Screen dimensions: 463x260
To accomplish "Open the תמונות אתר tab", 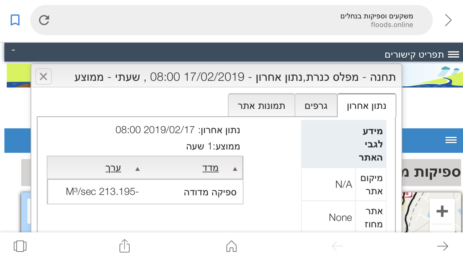I will coord(261,106).
